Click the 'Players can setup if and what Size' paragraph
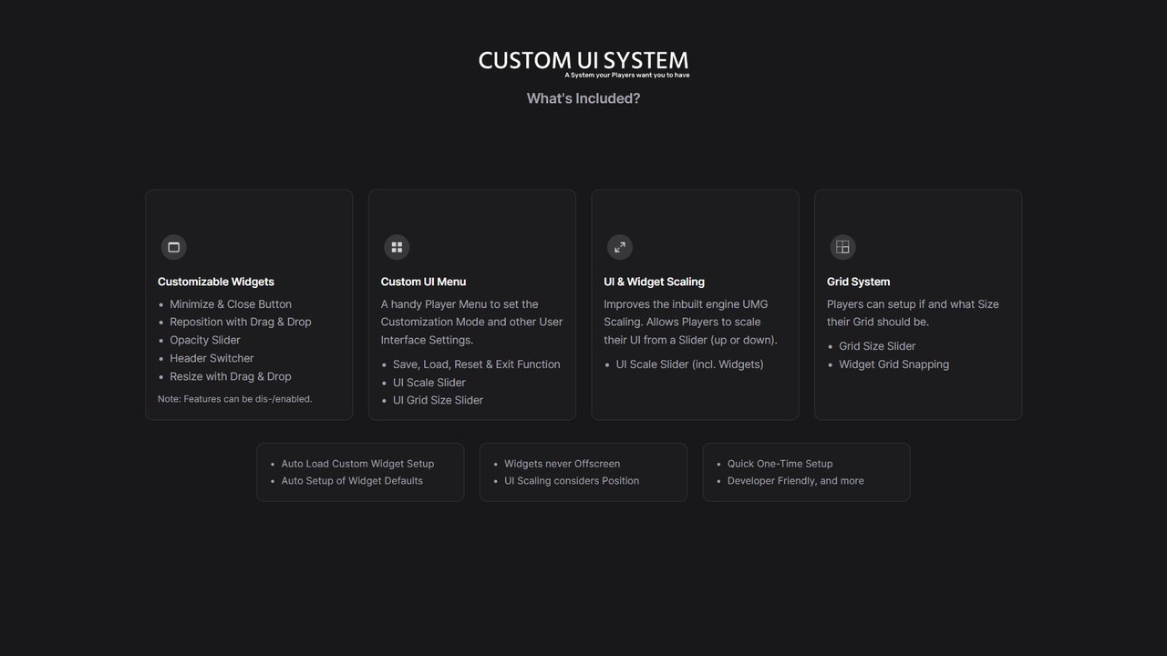Image resolution: width=1167 pixels, height=656 pixels. [913, 313]
